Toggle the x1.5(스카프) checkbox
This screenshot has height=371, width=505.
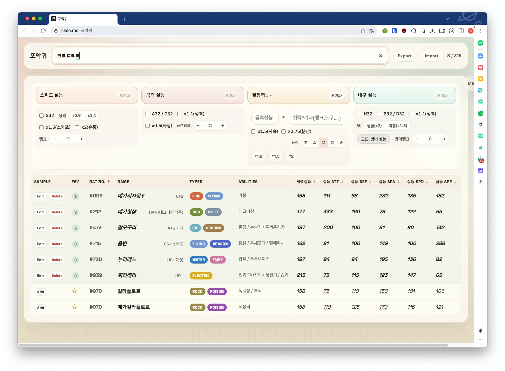41,127
